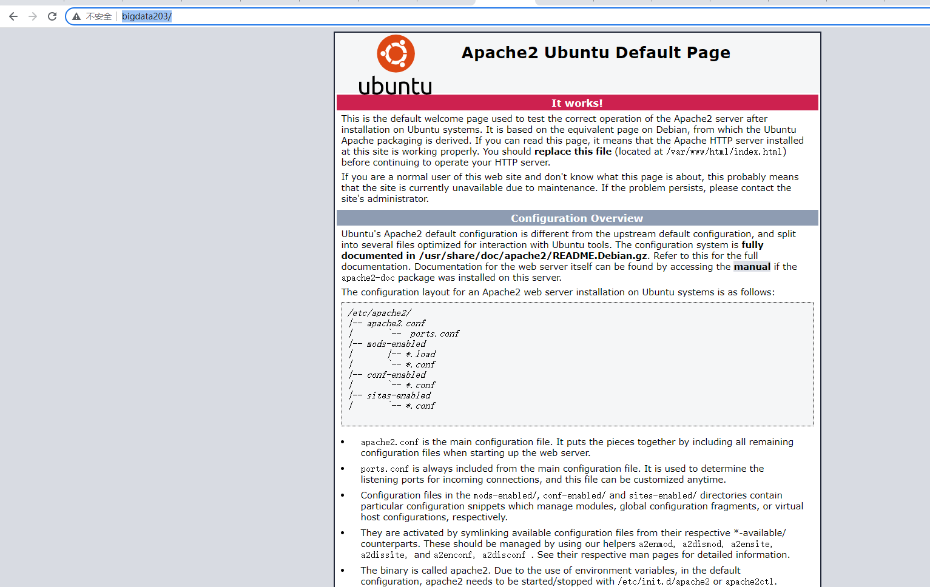Click the 'If you are a normal user' paragraph
This screenshot has width=930, height=587.
click(570, 188)
